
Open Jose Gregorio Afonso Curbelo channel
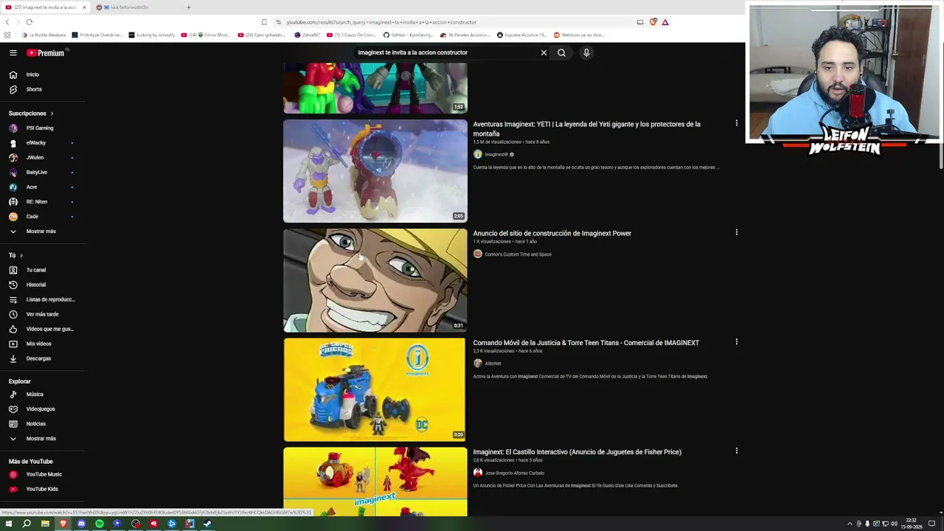click(x=514, y=473)
